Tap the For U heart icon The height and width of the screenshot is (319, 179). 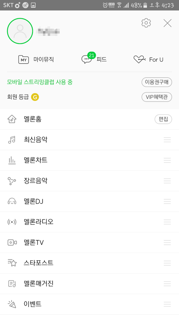point(139,59)
